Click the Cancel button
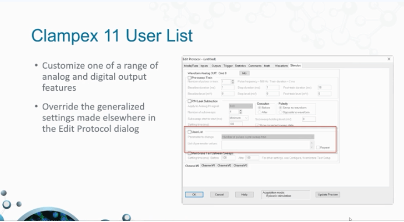Screen dimensions: 404x222 pyautogui.click(x=219, y=194)
